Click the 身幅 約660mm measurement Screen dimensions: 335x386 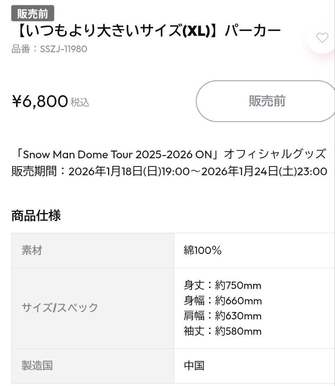(223, 301)
